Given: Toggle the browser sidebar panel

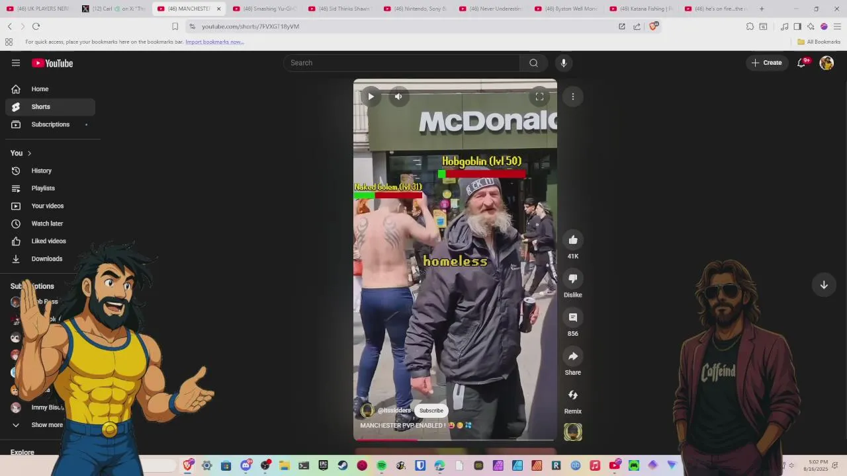Looking at the screenshot, I should click(797, 26).
